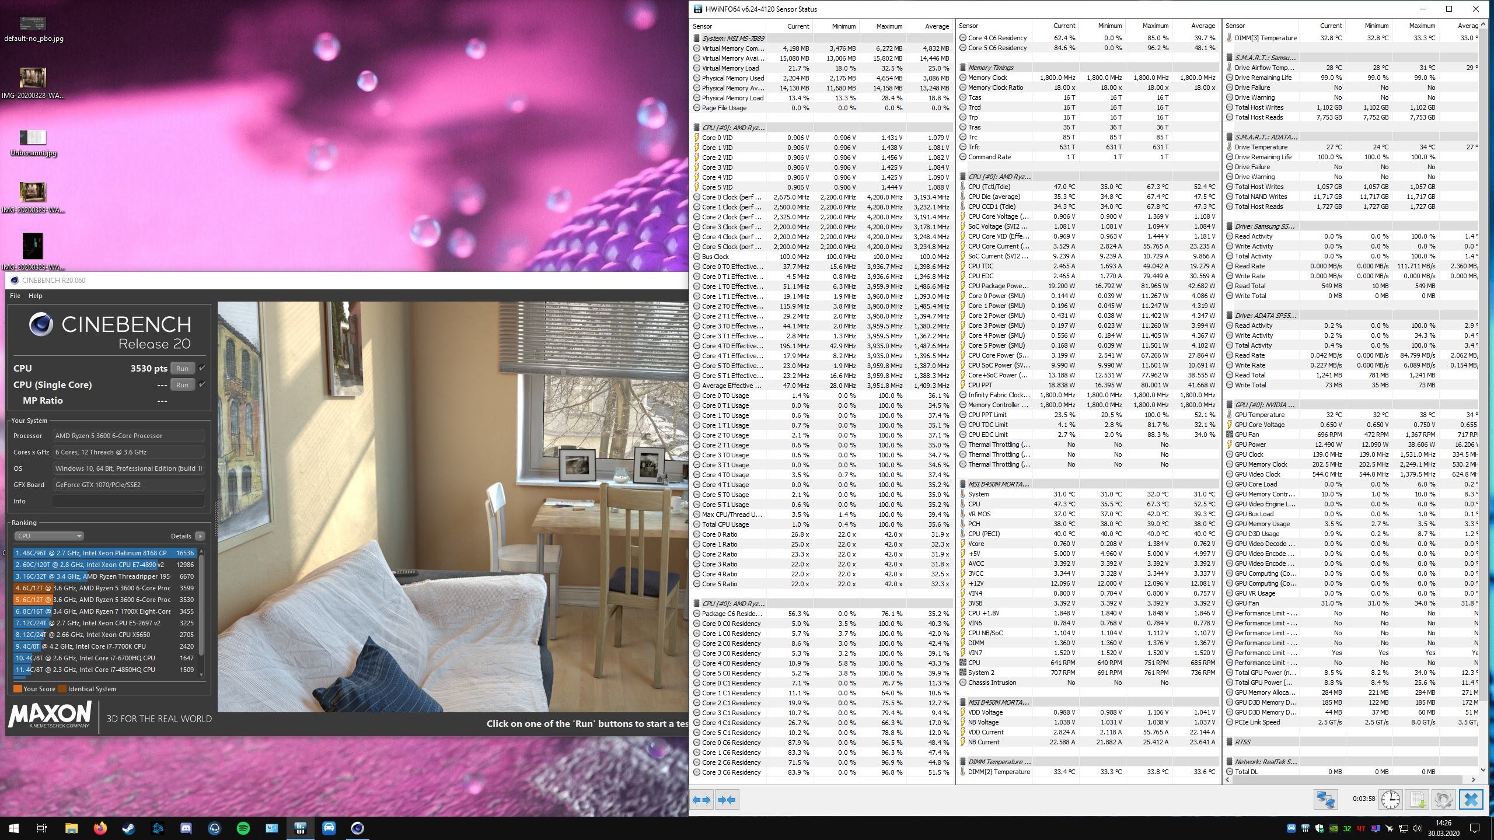
Task: Open the blue car app in the taskbar
Action: (329, 828)
